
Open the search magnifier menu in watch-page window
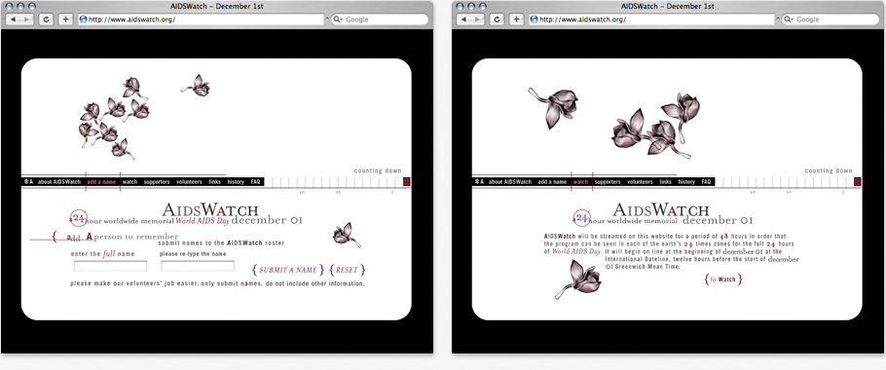[790, 19]
